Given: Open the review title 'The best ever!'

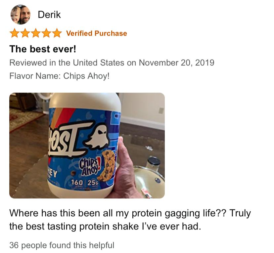Looking at the screenshot, I should 43,49.
